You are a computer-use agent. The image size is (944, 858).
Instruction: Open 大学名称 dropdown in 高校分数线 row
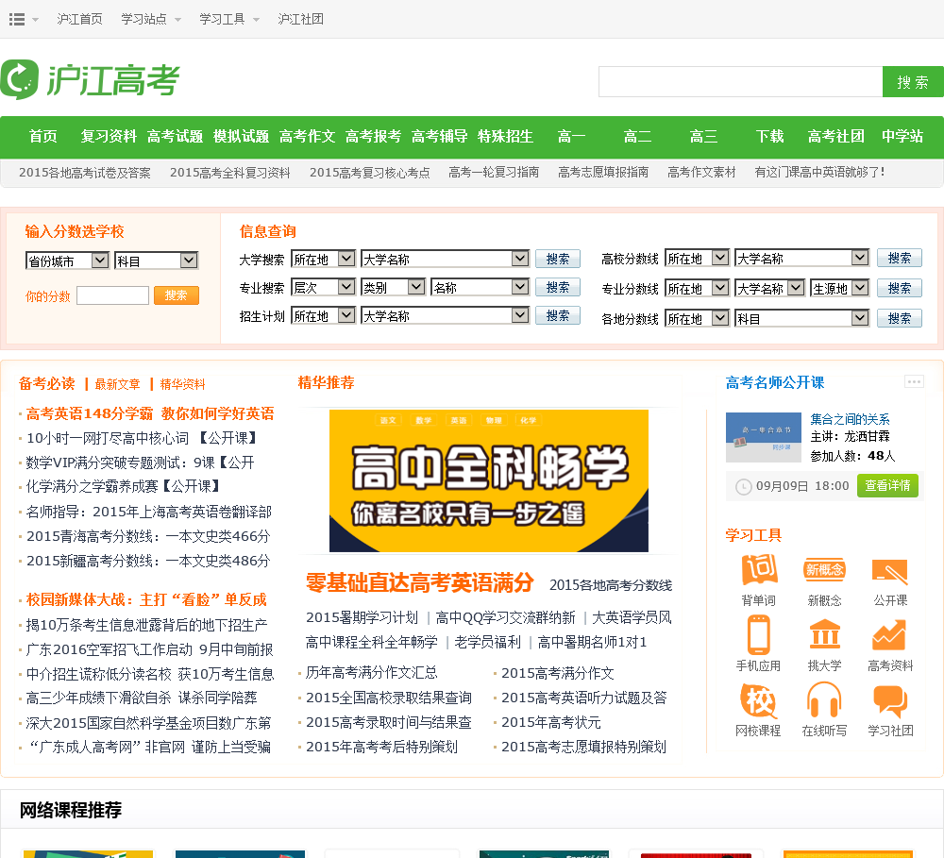coord(801,259)
